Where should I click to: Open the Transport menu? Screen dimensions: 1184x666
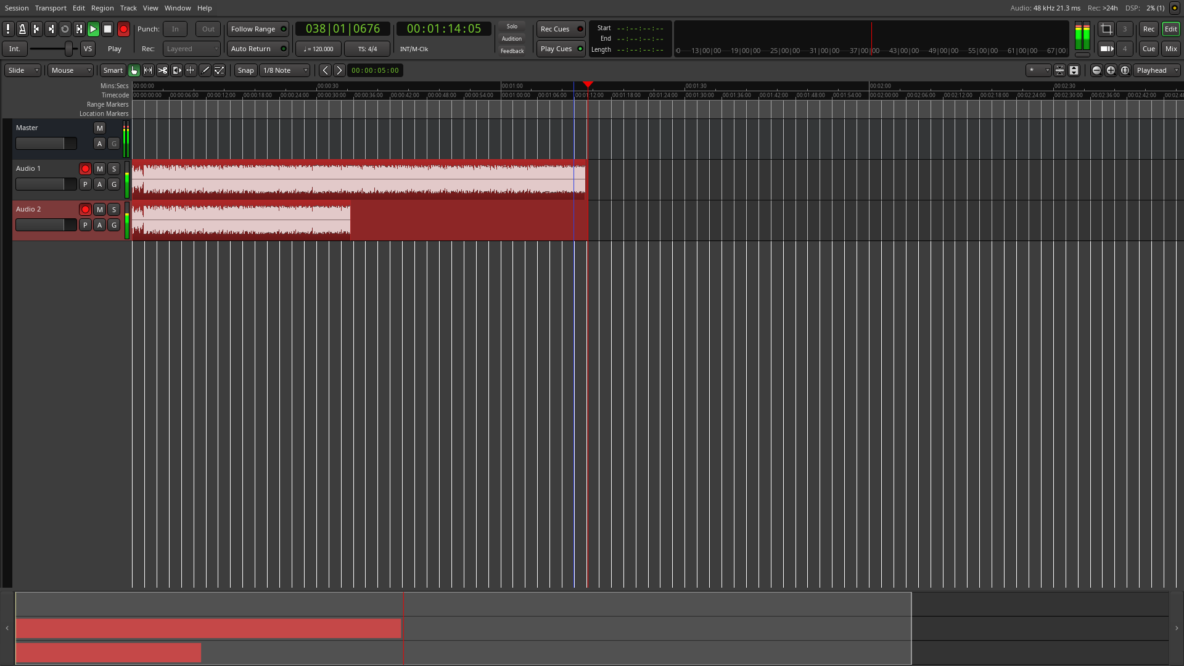(51, 8)
